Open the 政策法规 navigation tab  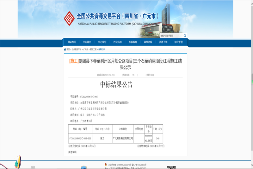pos(148,42)
